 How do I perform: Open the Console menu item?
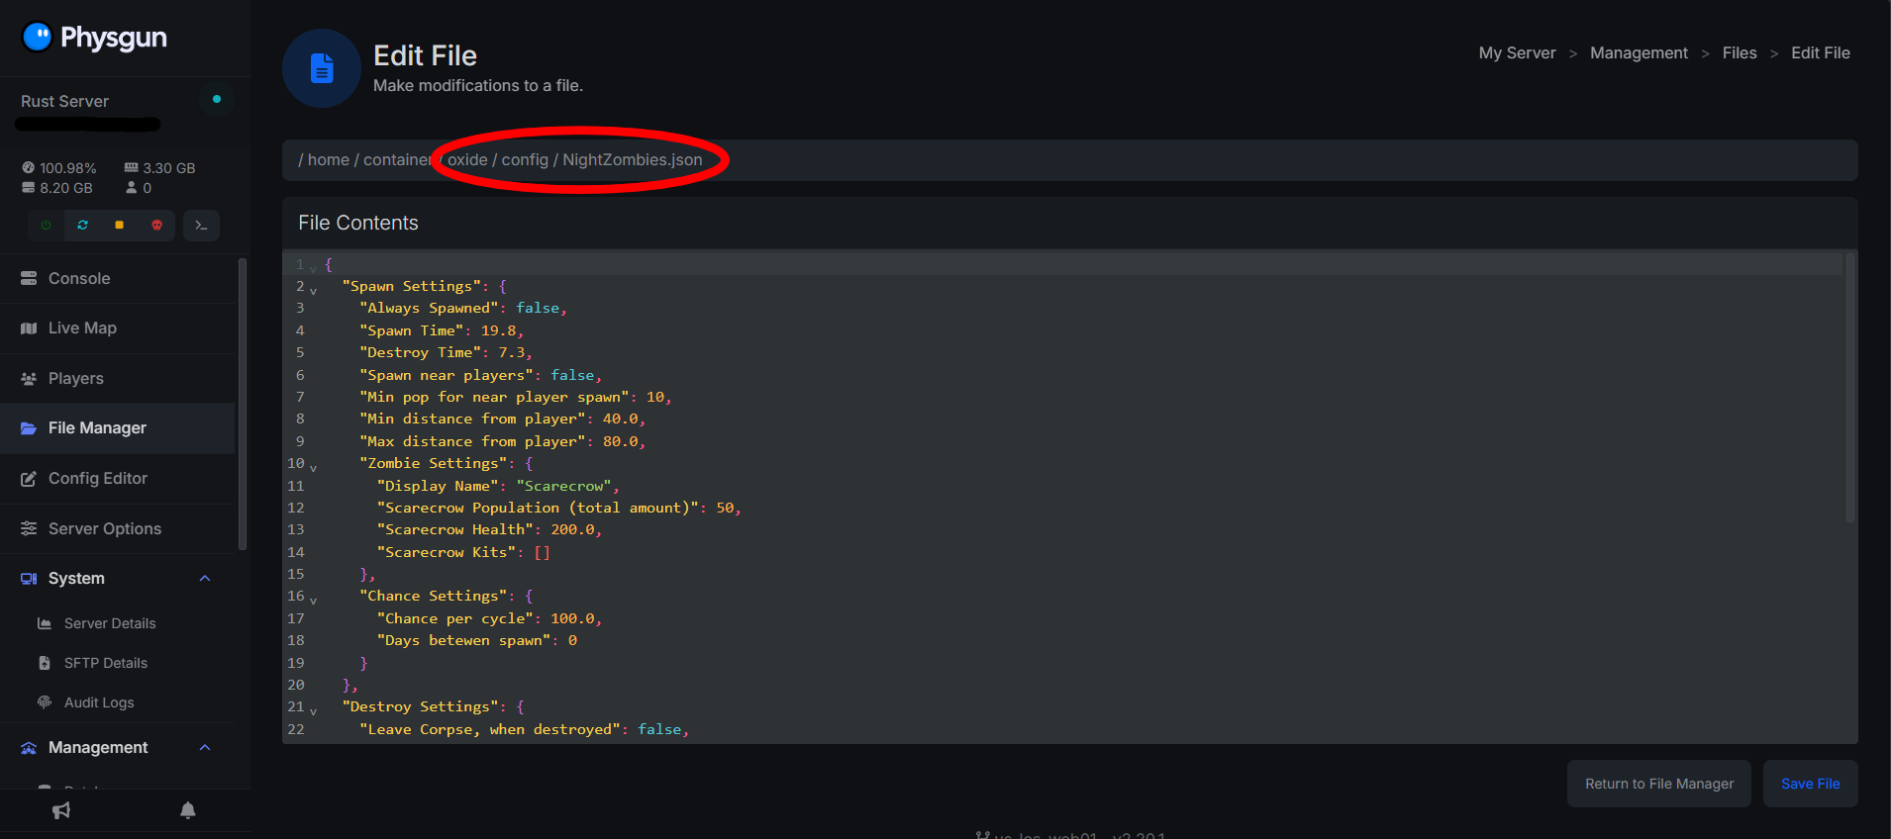point(79,279)
